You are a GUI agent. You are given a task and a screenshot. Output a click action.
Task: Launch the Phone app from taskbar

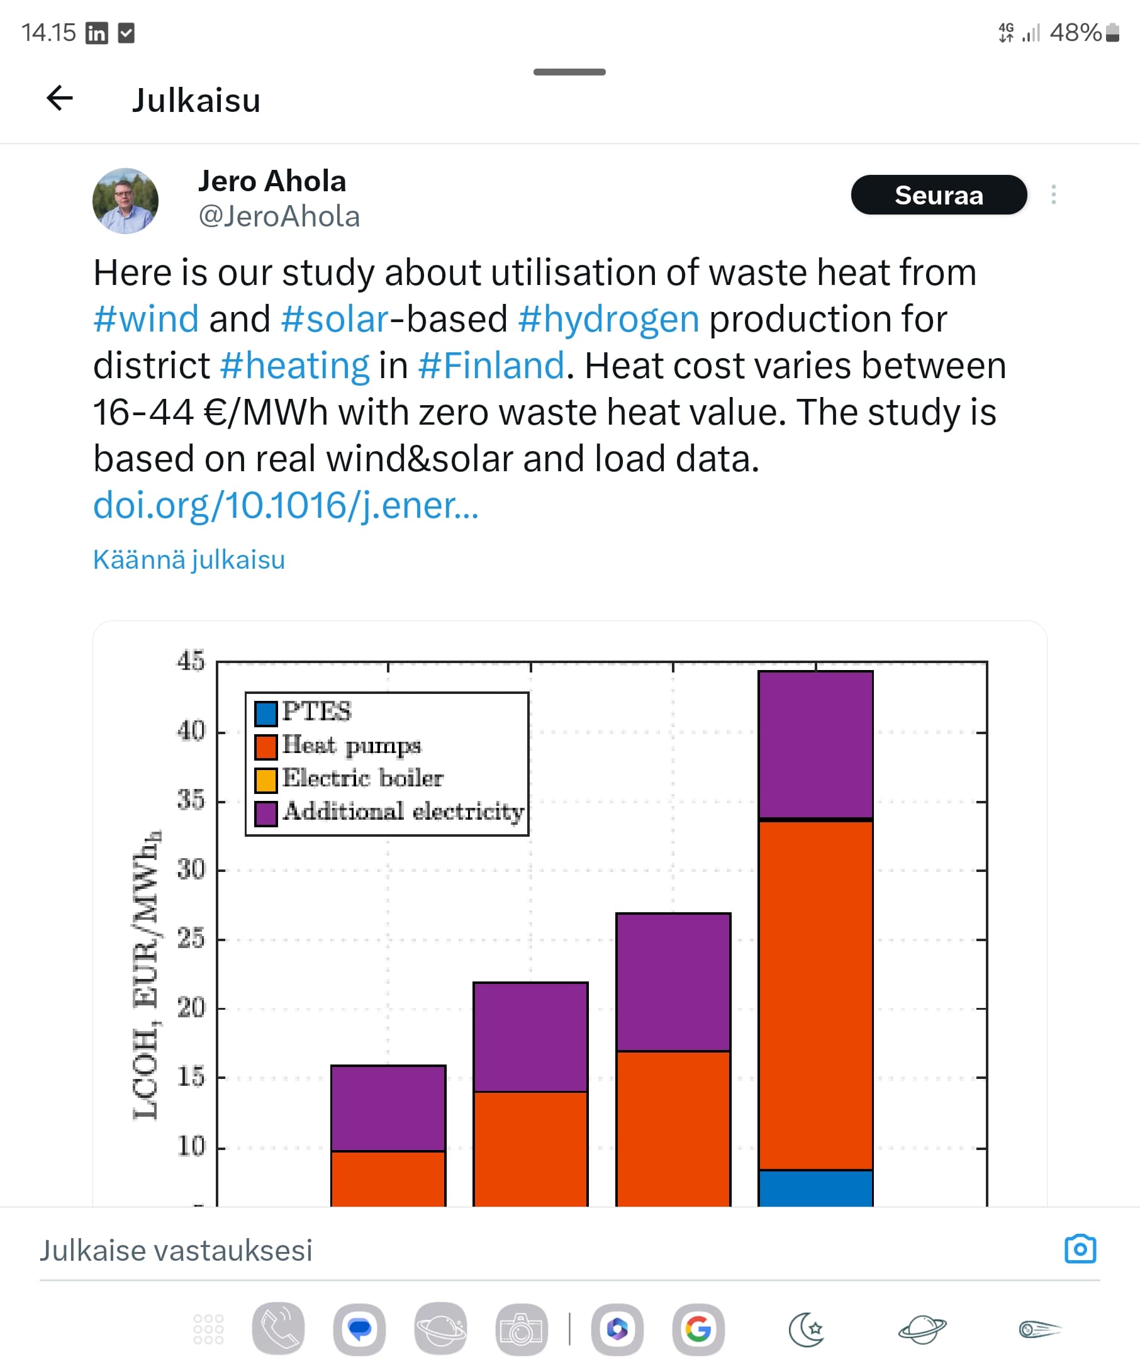[278, 1329]
